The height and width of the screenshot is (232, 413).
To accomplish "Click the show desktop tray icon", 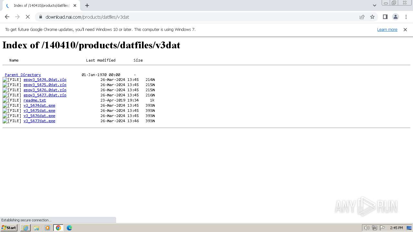I will pos(409,228).
